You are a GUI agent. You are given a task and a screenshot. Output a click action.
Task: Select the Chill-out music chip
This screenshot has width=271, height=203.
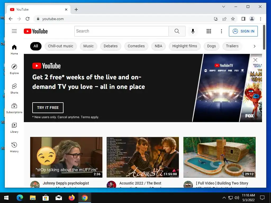pyautogui.click(x=61, y=46)
